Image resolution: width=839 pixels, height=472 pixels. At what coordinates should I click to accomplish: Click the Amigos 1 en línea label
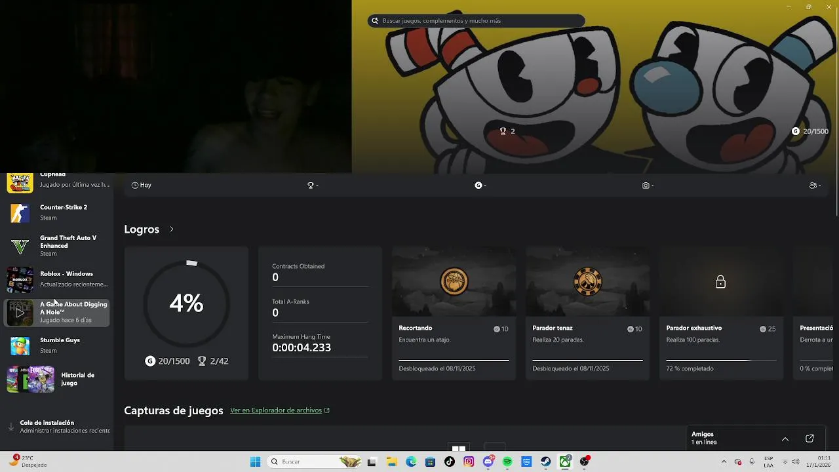704,438
